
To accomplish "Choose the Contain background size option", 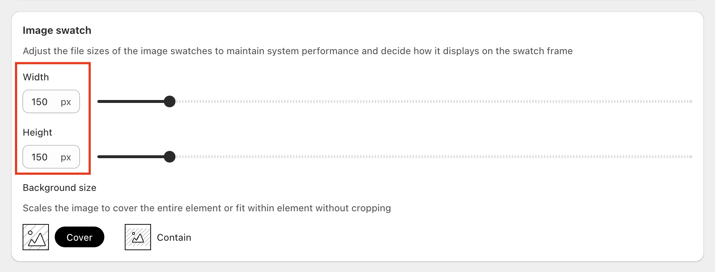I will pos(174,237).
